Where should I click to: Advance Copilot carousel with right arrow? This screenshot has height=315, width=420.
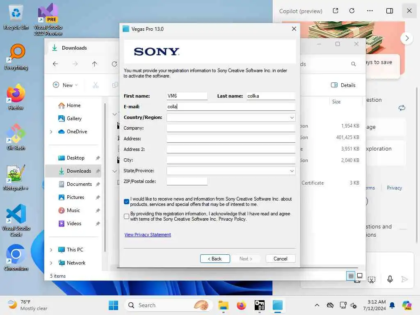pyautogui.click(x=407, y=38)
